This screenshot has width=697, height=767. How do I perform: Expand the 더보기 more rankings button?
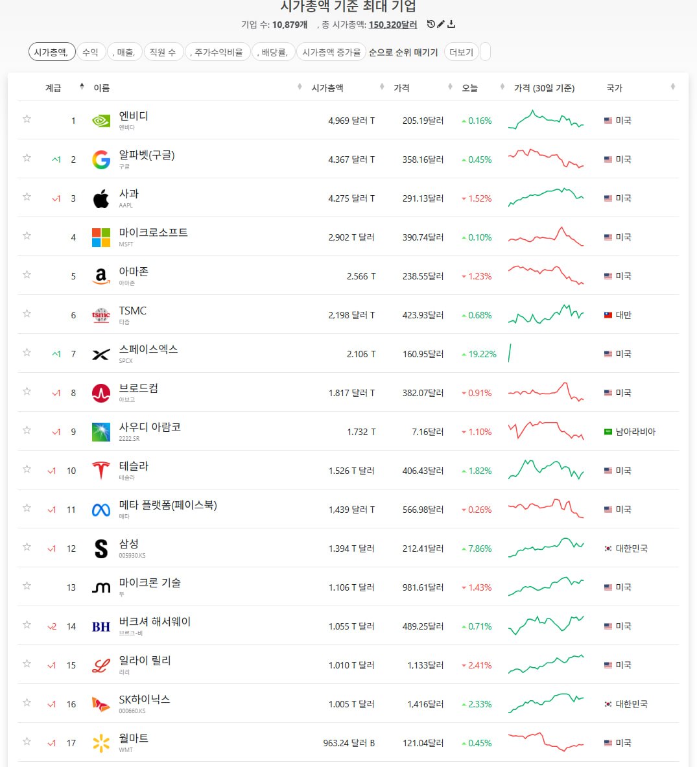[x=461, y=52]
